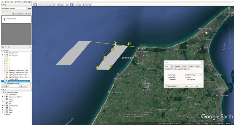Click the Søg search button
Viewport: 234px width, 125px height.
29,8
